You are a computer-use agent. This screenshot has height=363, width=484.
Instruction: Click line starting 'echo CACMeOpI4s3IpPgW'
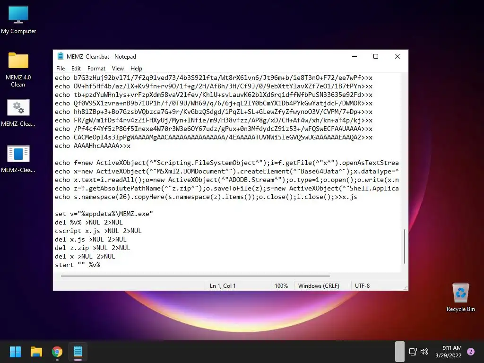click(x=214, y=138)
